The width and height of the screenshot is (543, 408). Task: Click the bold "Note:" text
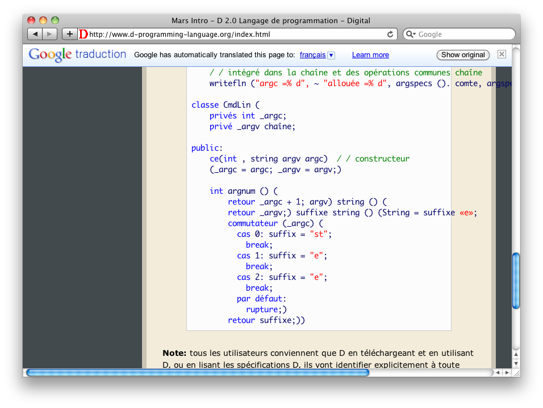point(174,353)
